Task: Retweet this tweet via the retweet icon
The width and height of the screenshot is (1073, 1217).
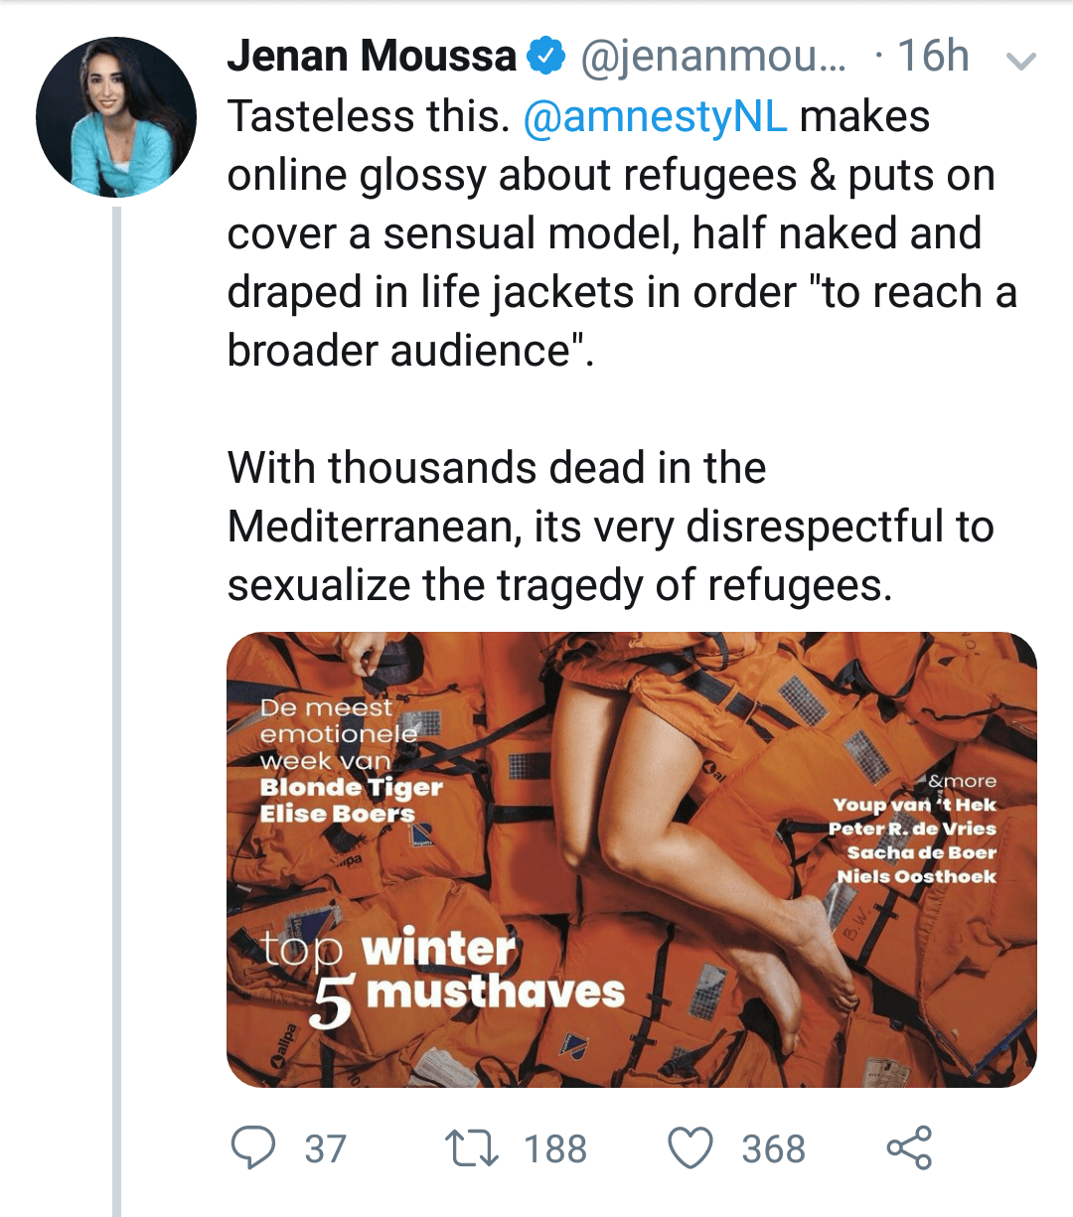Action: pyautogui.click(x=472, y=1147)
